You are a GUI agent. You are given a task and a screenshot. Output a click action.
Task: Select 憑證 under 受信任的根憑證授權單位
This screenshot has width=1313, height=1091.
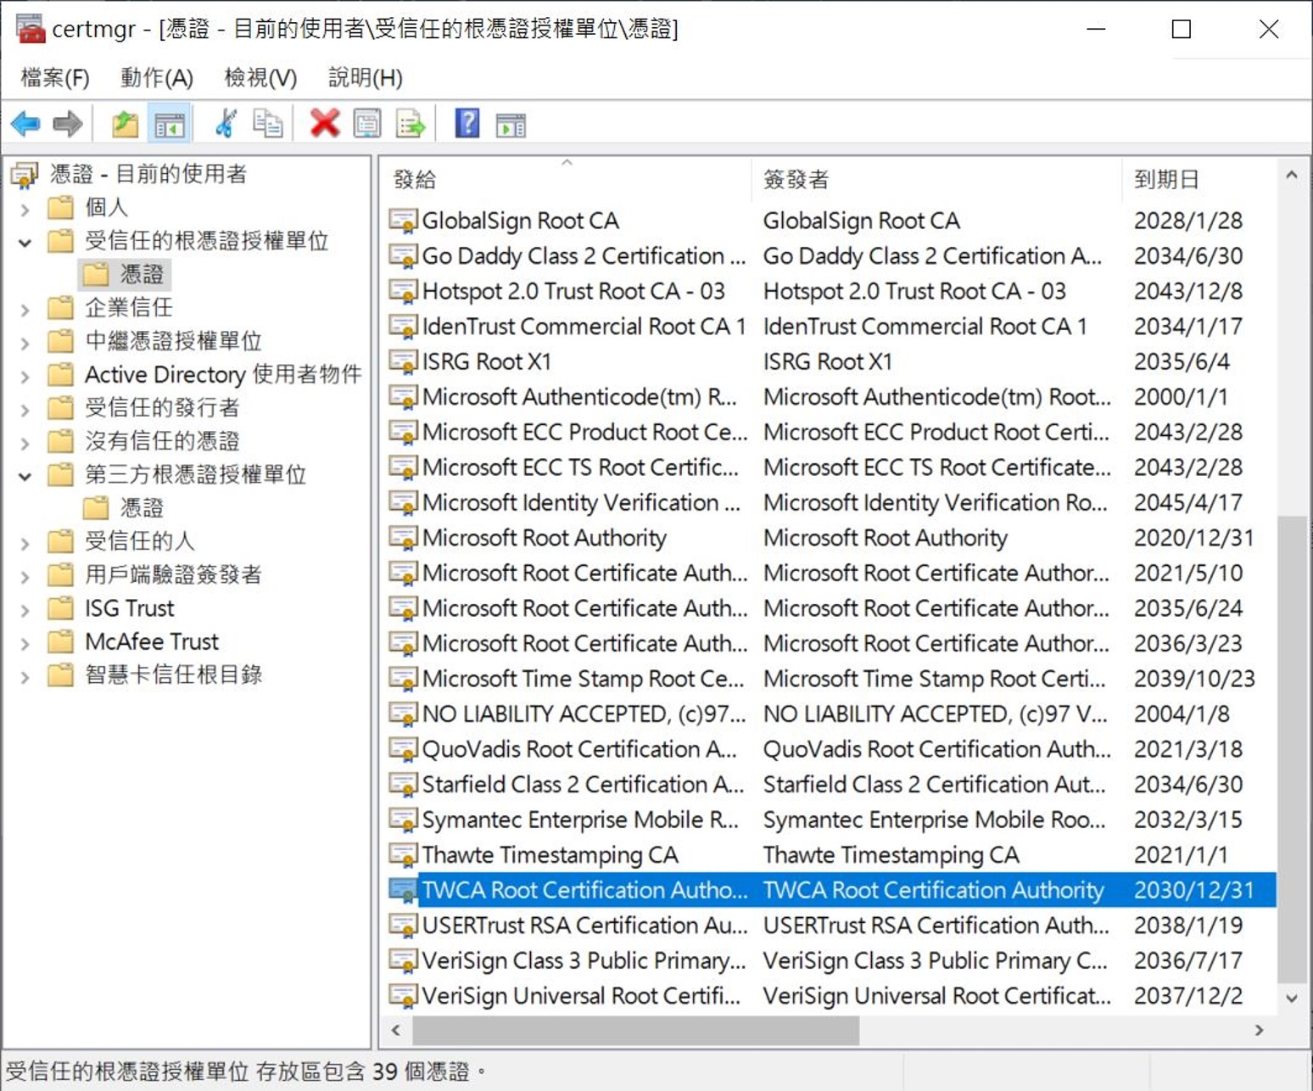tap(125, 274)
